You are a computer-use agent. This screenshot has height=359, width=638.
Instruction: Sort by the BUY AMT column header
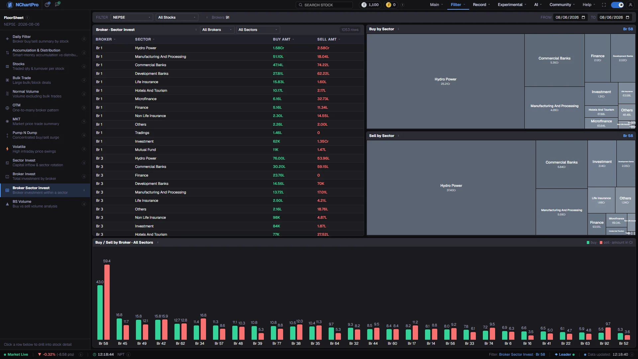pos(283,39)
